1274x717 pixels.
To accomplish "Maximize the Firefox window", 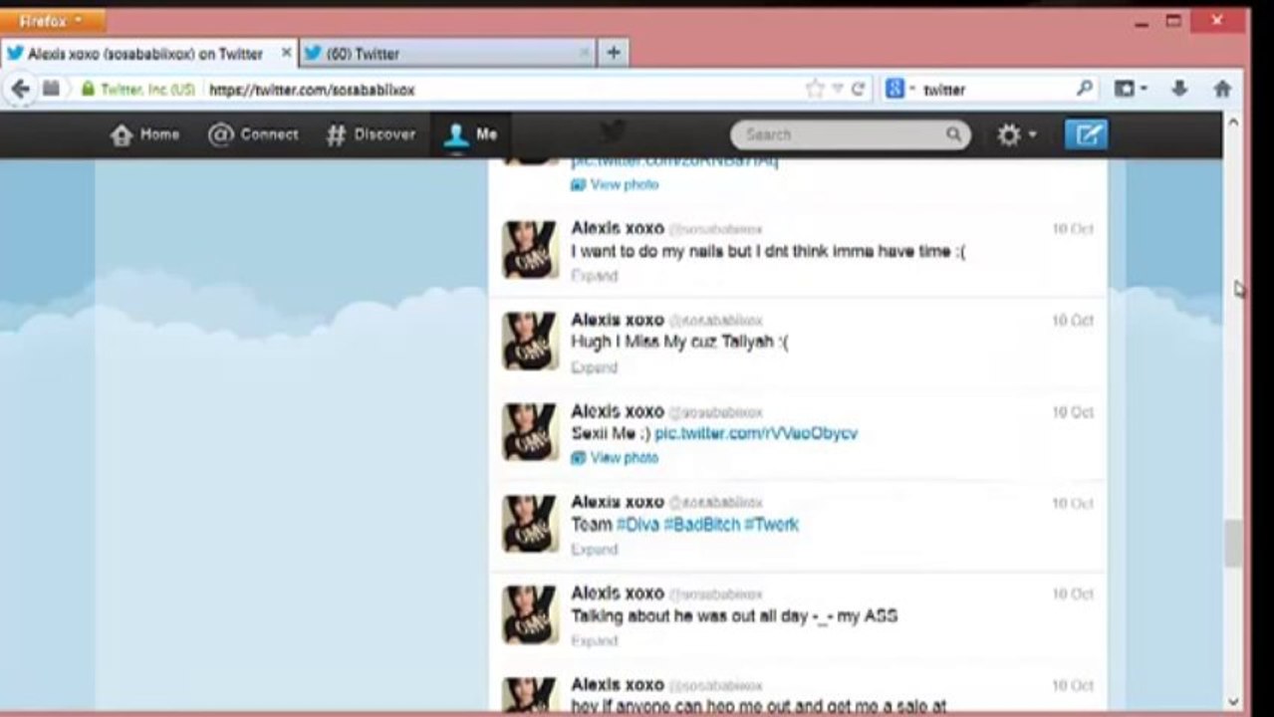I will [1173, 21].
